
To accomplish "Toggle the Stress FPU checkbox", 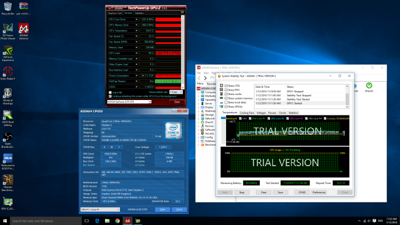I will coord(226,90).
